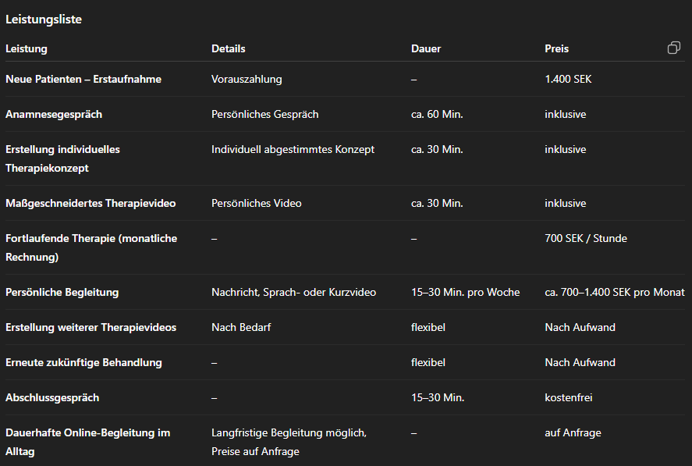The width and height of the screenshot is (692, 466).
Task: Click the kostenfrei price cell
Action: point(569,397)
